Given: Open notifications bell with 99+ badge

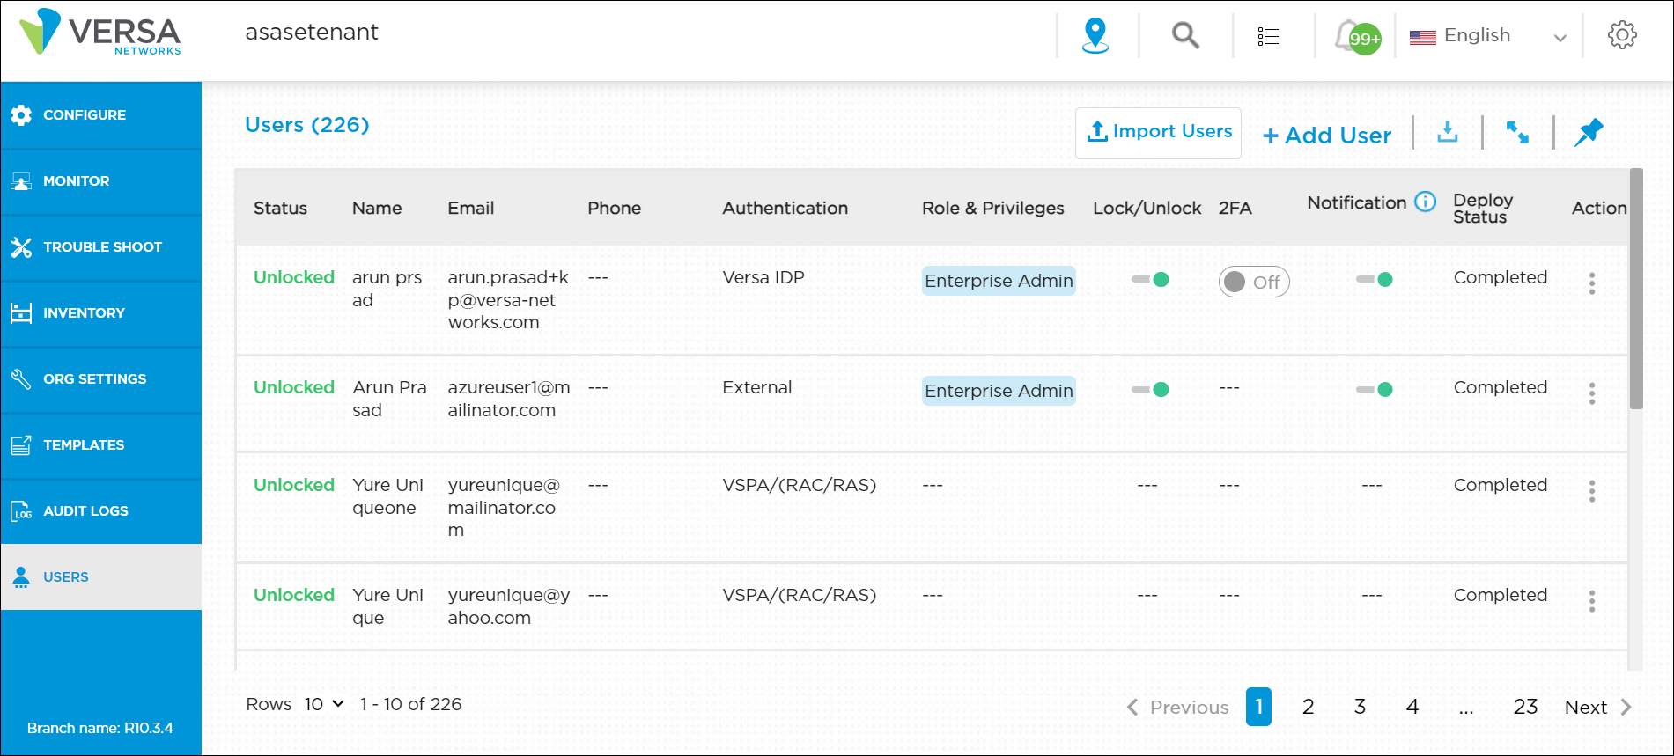Looking at the screenshot, I should [1354, 37].
